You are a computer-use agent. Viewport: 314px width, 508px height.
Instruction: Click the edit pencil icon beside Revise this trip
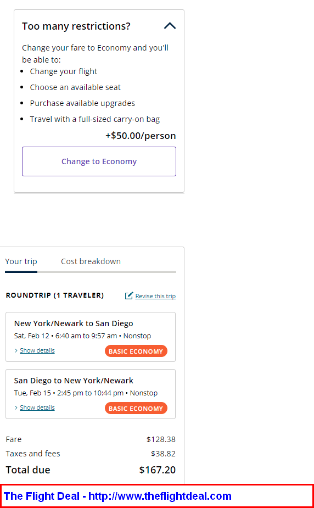pos(129,295)
